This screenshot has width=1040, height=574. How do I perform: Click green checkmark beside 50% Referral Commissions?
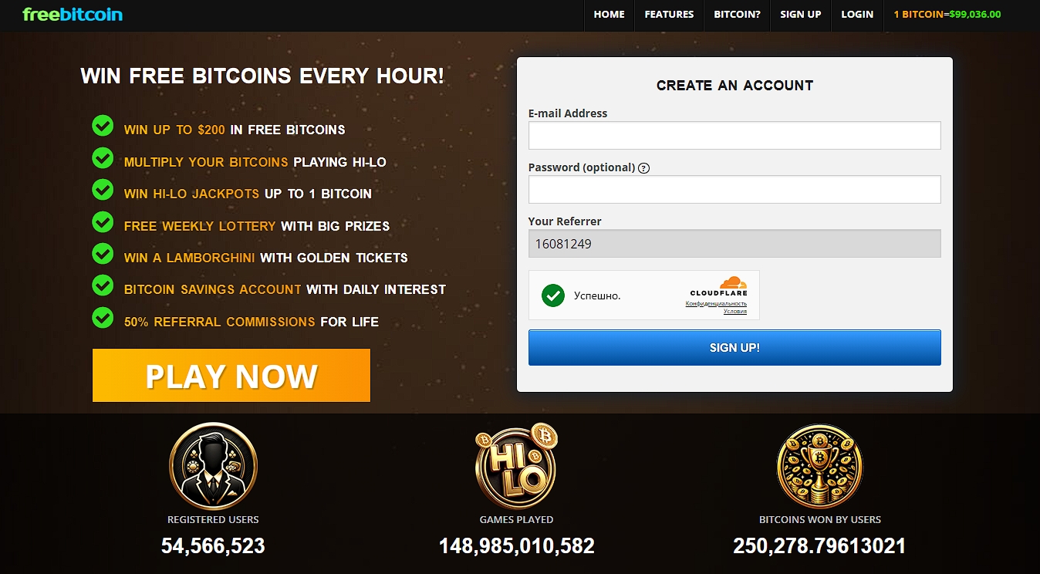(103, 318)
